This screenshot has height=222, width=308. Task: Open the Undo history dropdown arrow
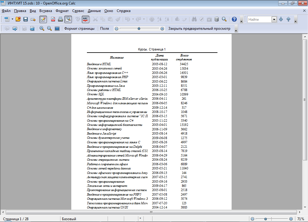(133, 19)
